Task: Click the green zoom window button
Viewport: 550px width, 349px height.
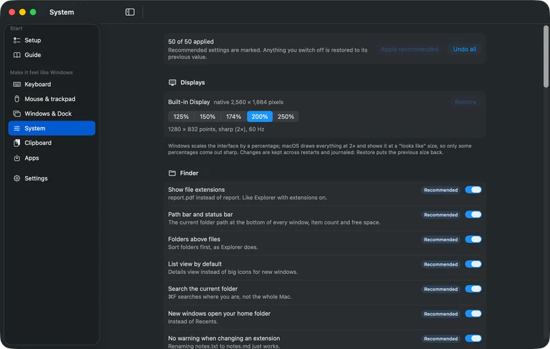Action: click(x=33, y=12)
